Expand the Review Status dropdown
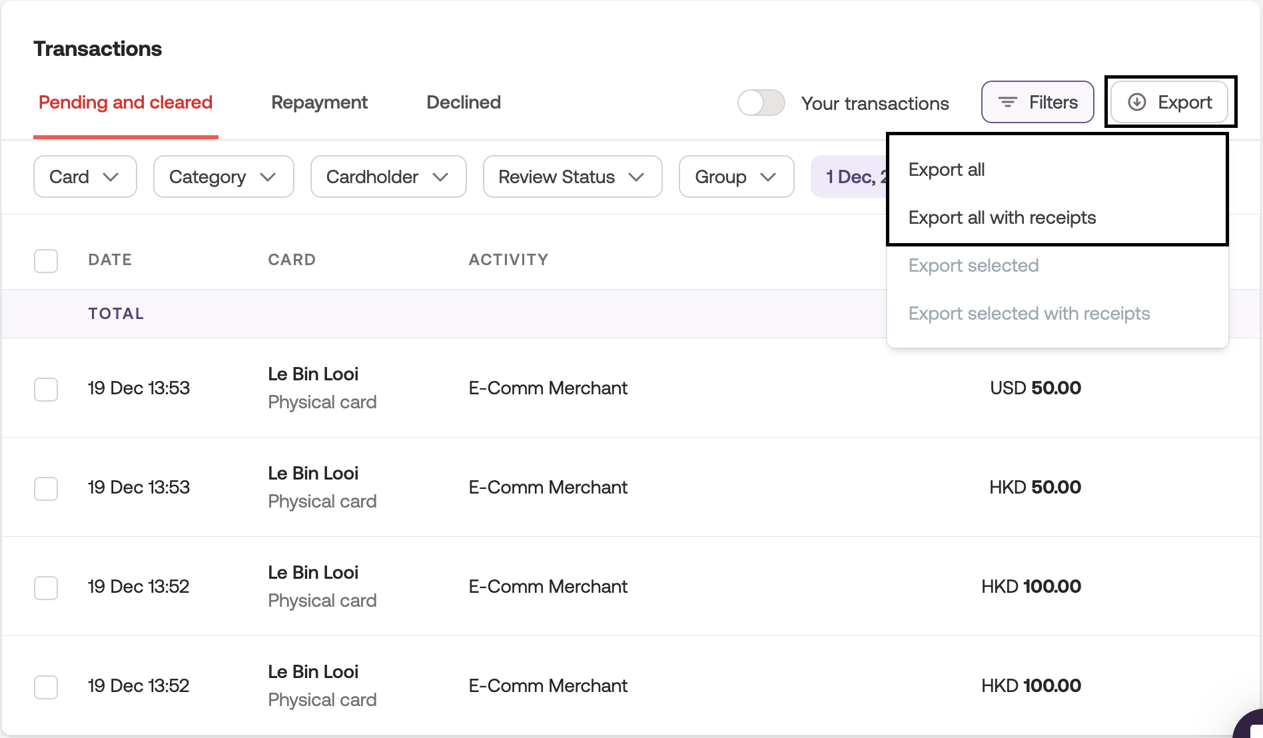1263x738 pixels. (572, 177)
